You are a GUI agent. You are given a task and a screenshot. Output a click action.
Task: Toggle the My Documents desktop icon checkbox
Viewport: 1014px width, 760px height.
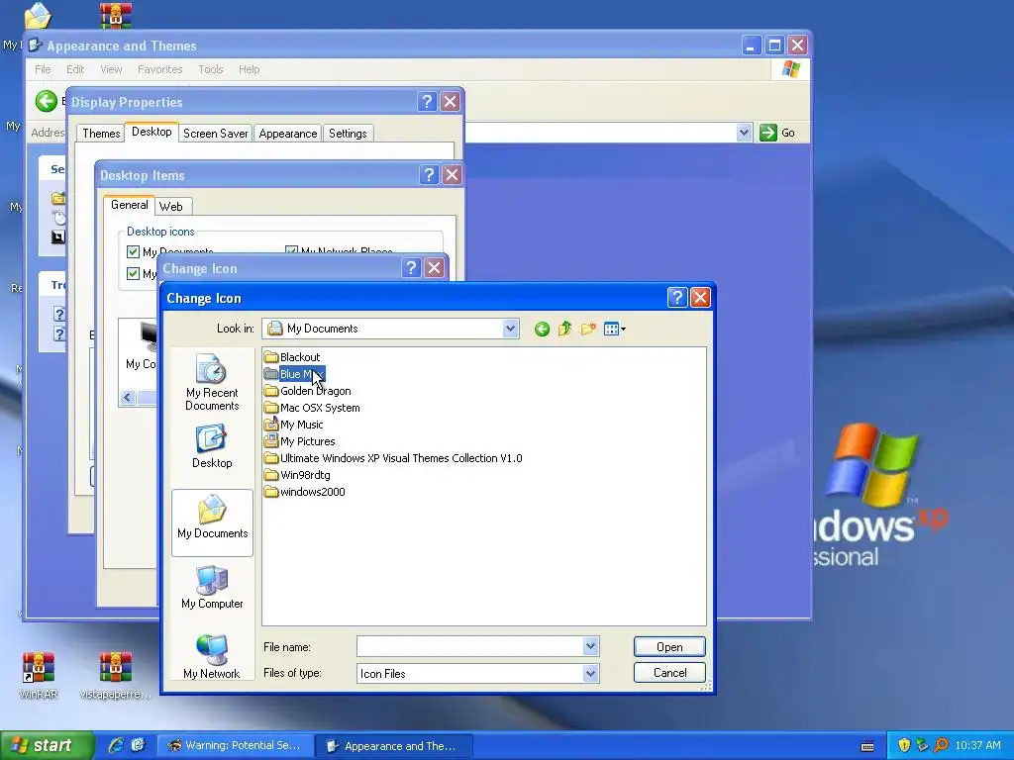tap(134, 252)
